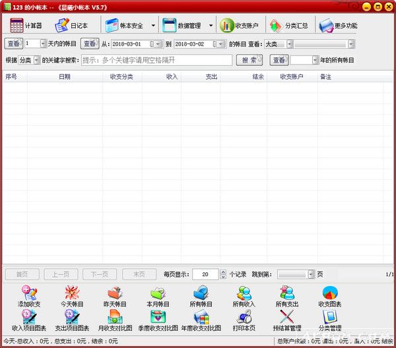Click the 下一页 next page button
The image size is (396, 348).
click(x=100, y=274)
